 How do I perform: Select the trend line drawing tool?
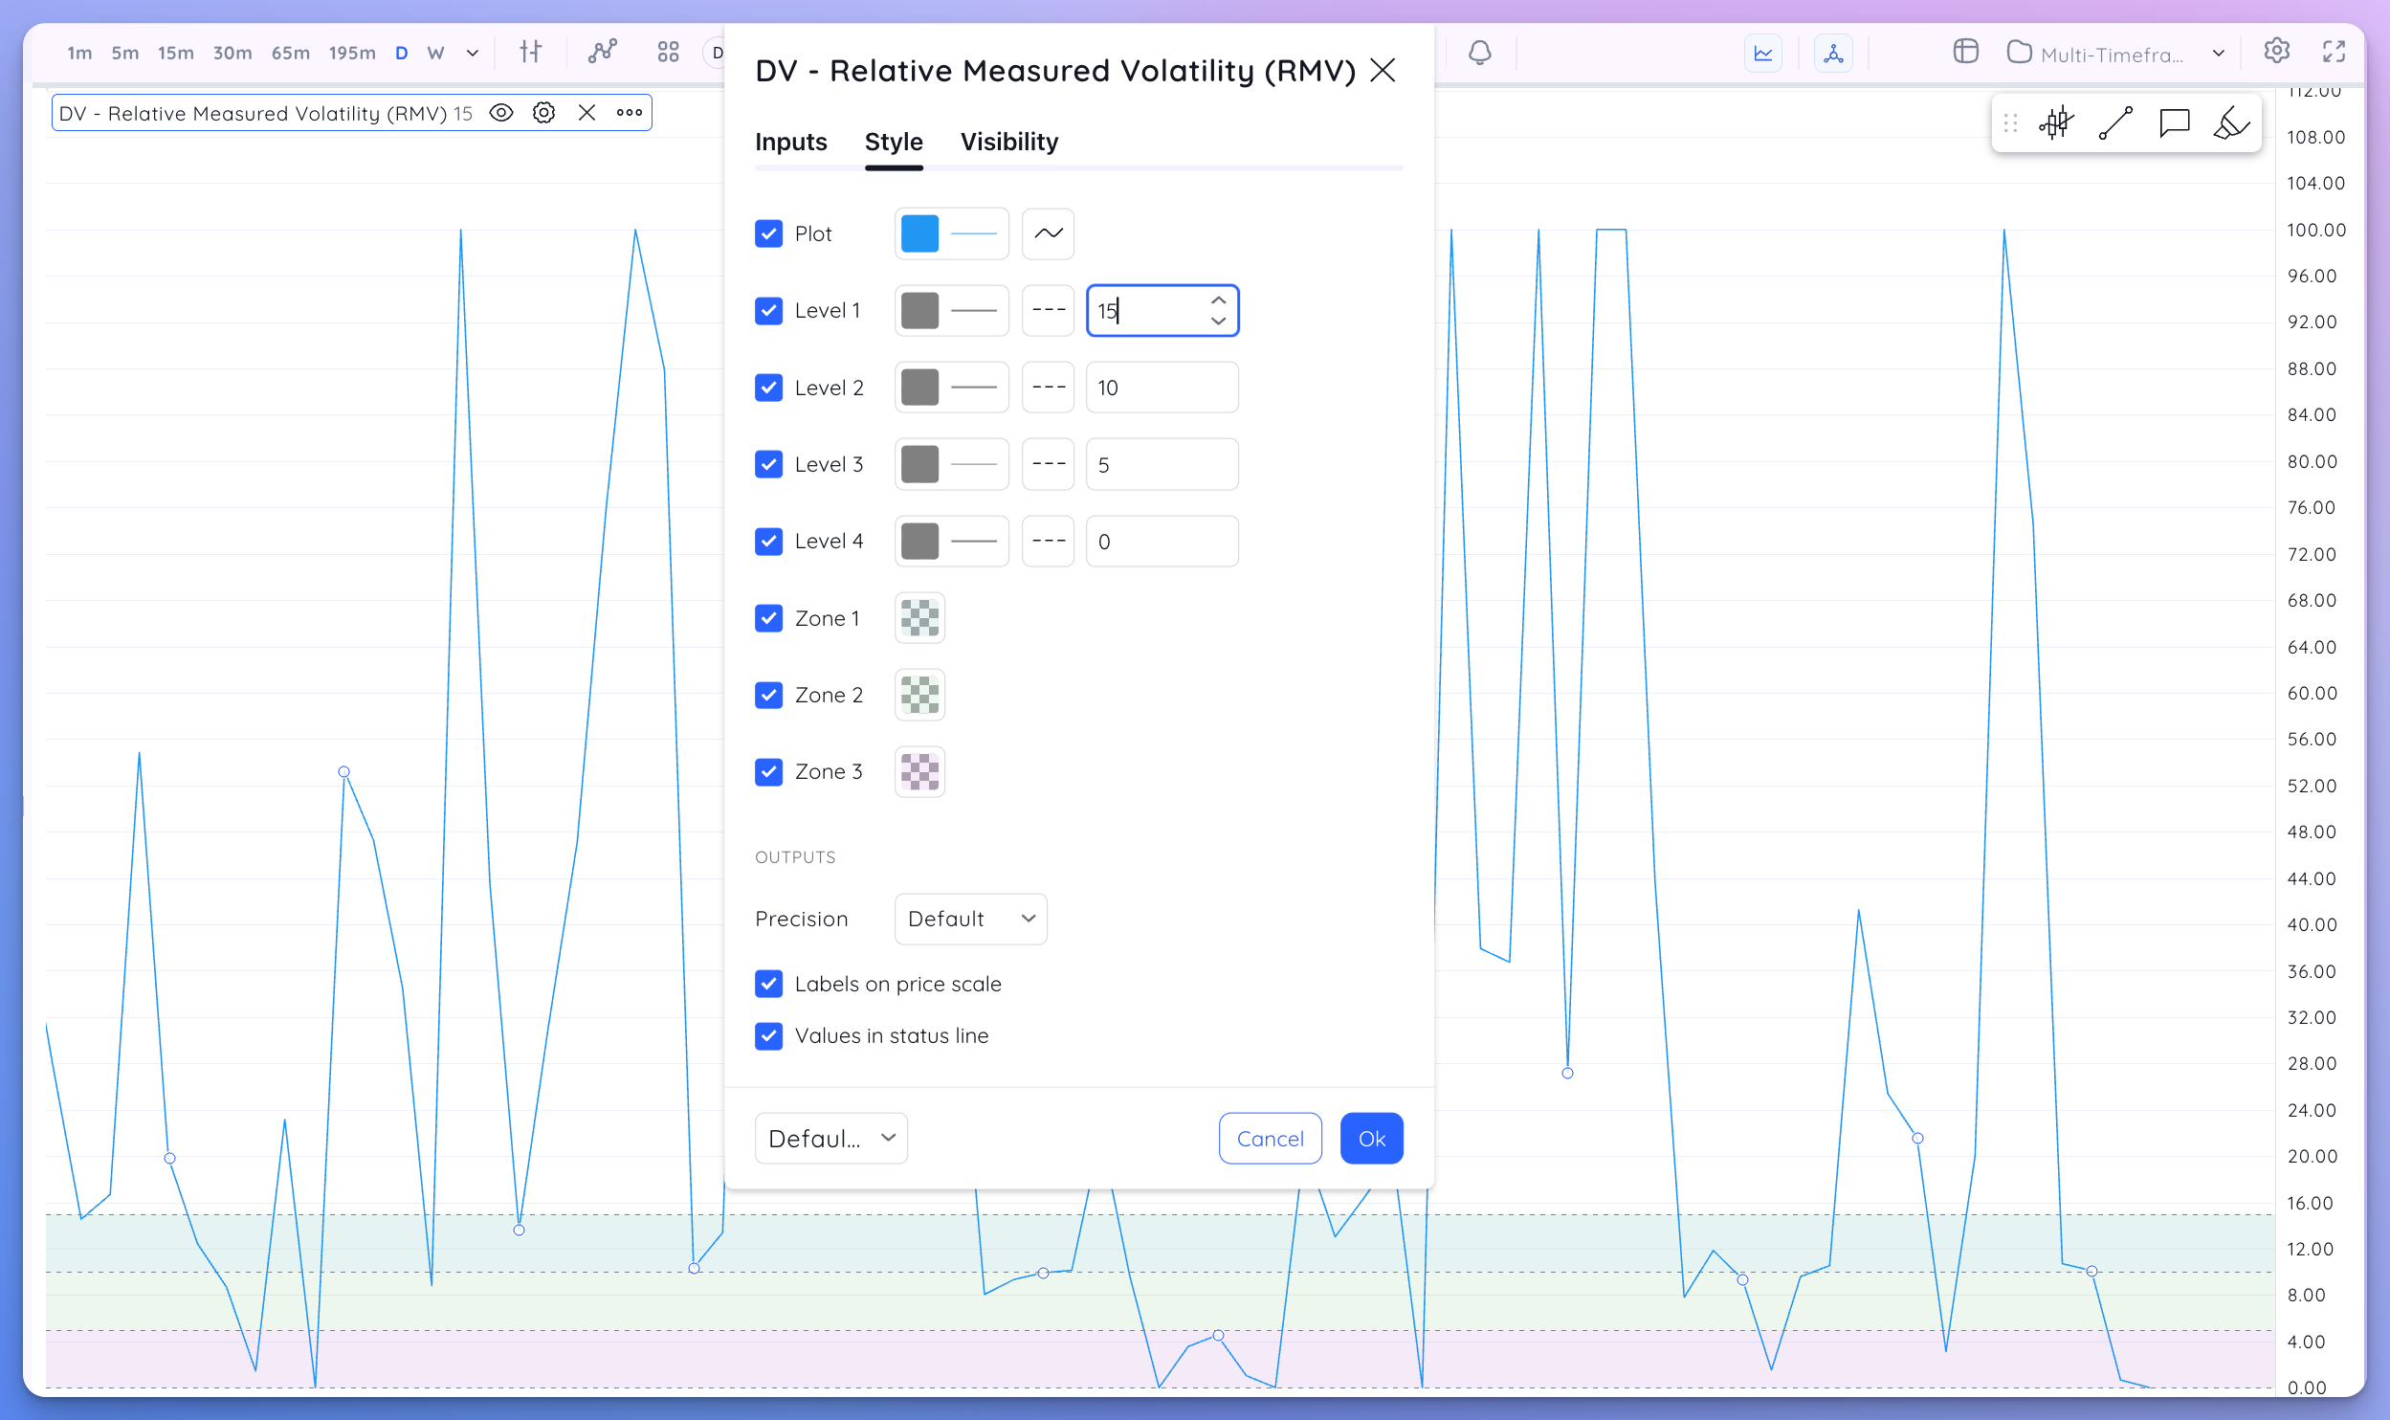[2115, 123]
